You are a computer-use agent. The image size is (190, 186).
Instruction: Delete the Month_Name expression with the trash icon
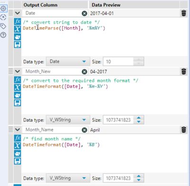coord(184,130)
